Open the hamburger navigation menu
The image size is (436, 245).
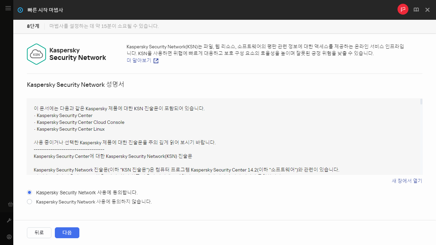[8, 9]
